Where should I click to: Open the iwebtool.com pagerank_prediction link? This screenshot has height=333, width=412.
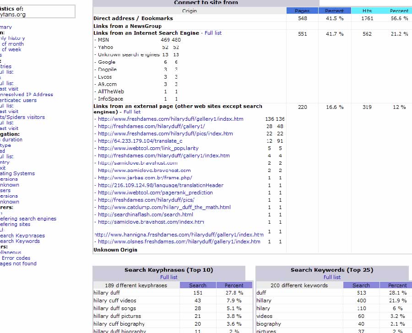tap(155, 193)
